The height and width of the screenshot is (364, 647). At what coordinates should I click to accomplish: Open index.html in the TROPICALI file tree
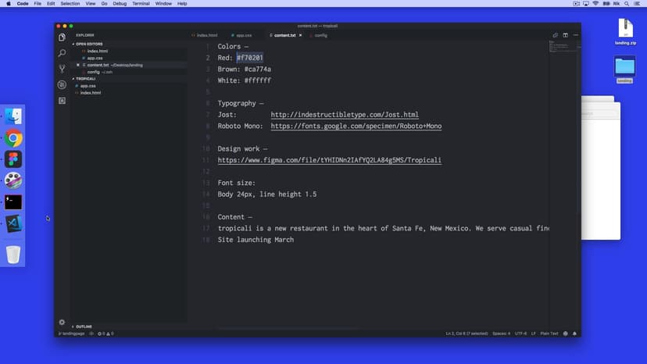point(90,93)
